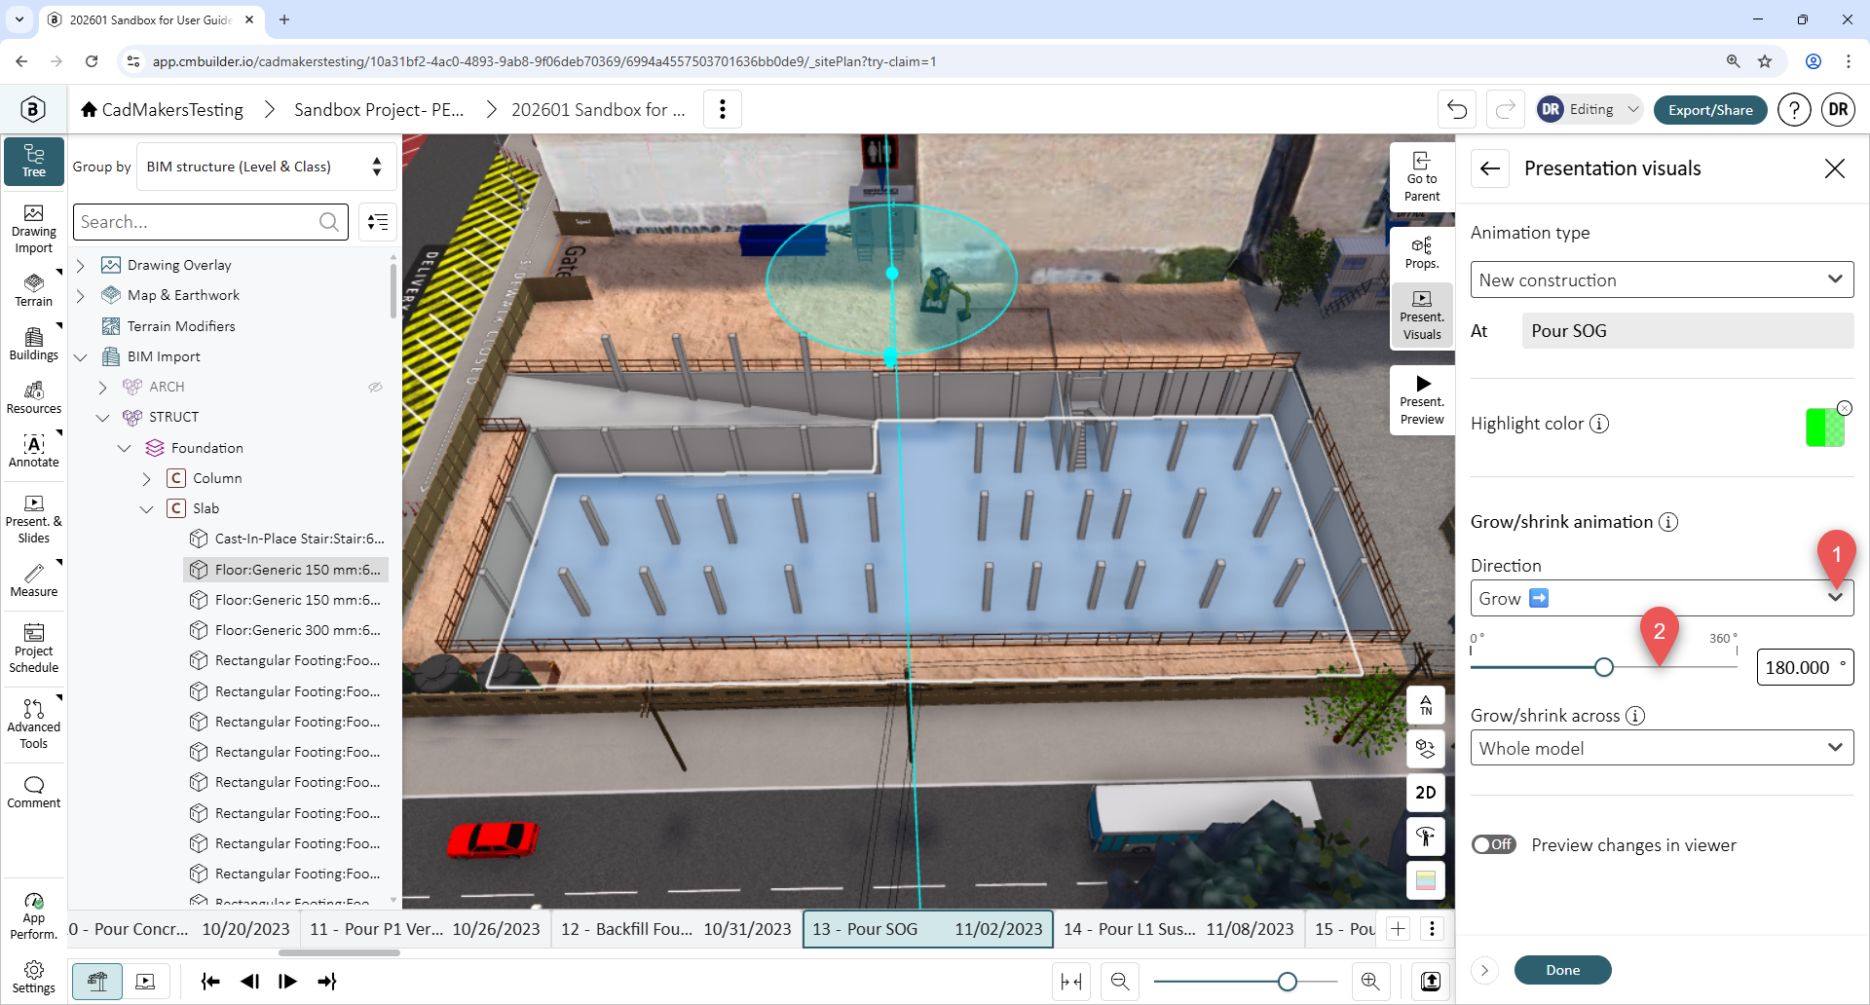Open the Group by BIM structure dropdown
The height and width of the screenshot is (1005, 1870).
267,167
